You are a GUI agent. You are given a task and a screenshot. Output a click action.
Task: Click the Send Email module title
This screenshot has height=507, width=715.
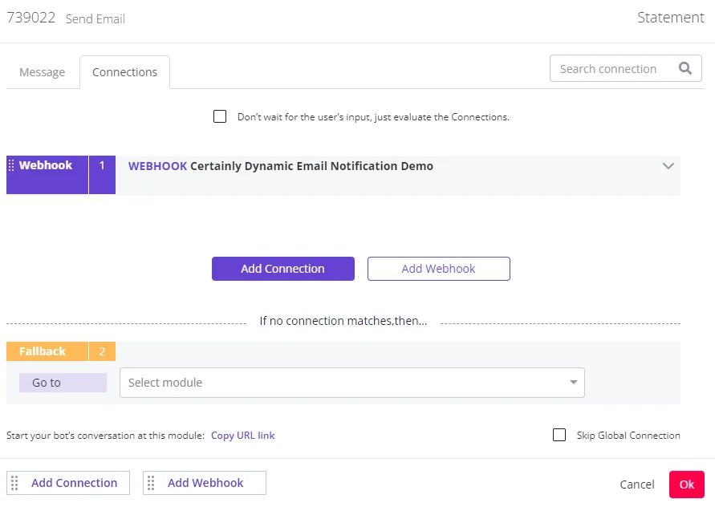95,19
